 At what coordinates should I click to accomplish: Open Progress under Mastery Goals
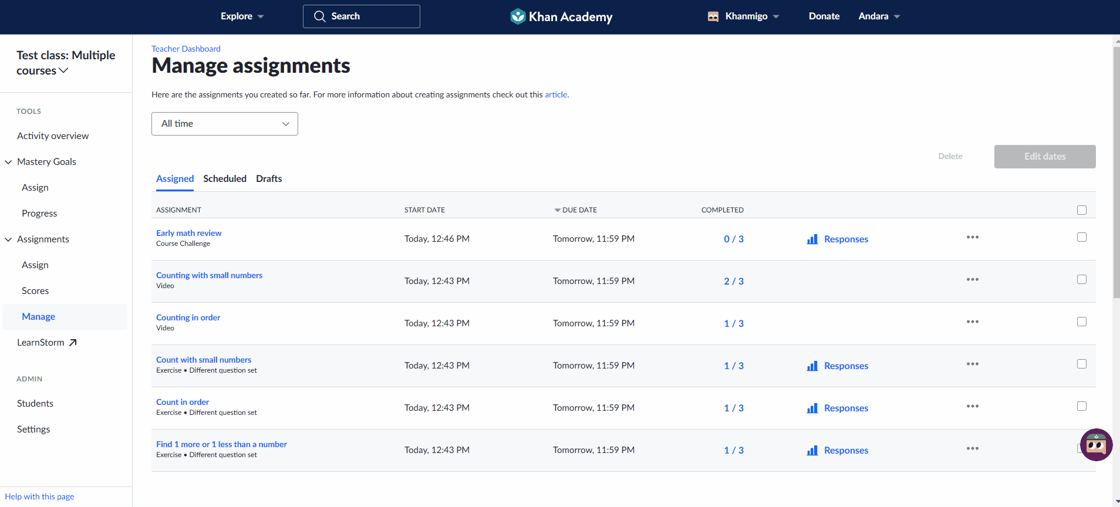(x=39, y=214)
